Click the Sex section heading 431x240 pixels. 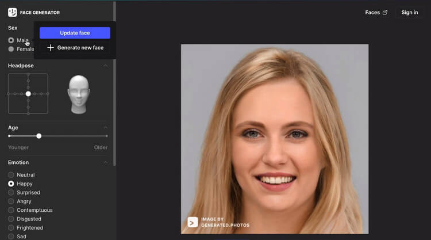(x=13, y=28)
